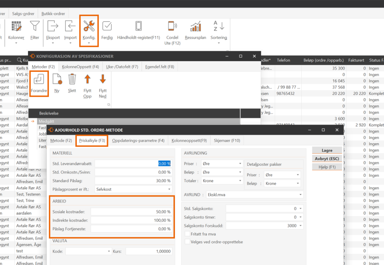Viewport: 384px width, 265px height.
Task: Click the Filter funnel icon
Action: (x=35, y=26)
